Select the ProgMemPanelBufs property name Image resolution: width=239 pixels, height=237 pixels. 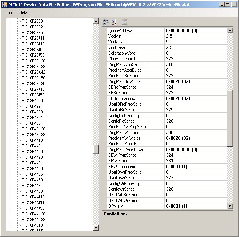point(125,144)
